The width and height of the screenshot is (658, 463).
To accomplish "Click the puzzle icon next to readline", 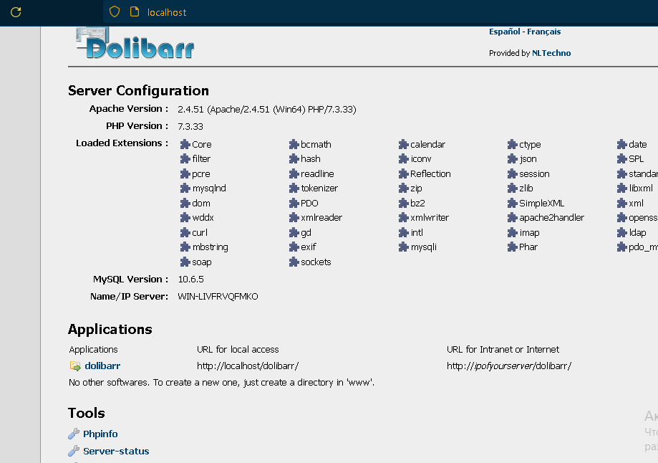I will coord(294,174).
